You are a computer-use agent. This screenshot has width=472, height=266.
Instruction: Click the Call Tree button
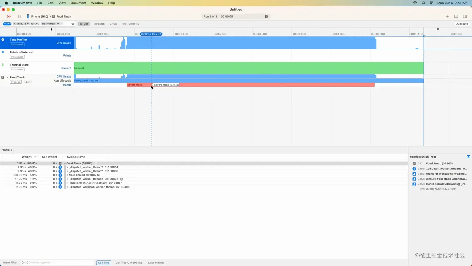[x=104, y=263]
